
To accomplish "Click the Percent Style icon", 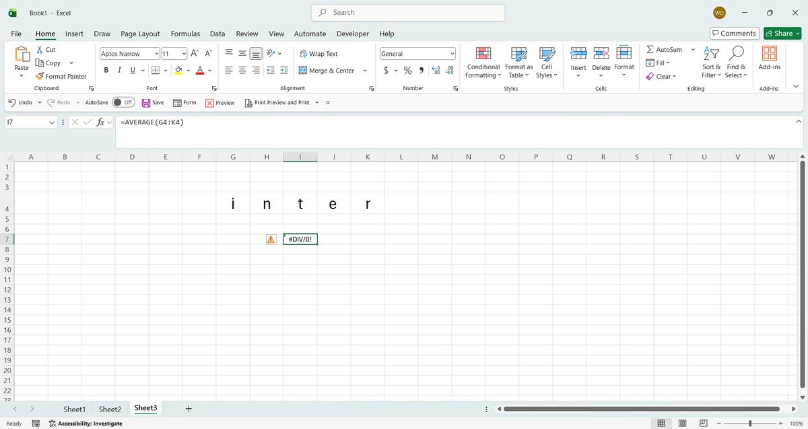I will tap(407, 71).
